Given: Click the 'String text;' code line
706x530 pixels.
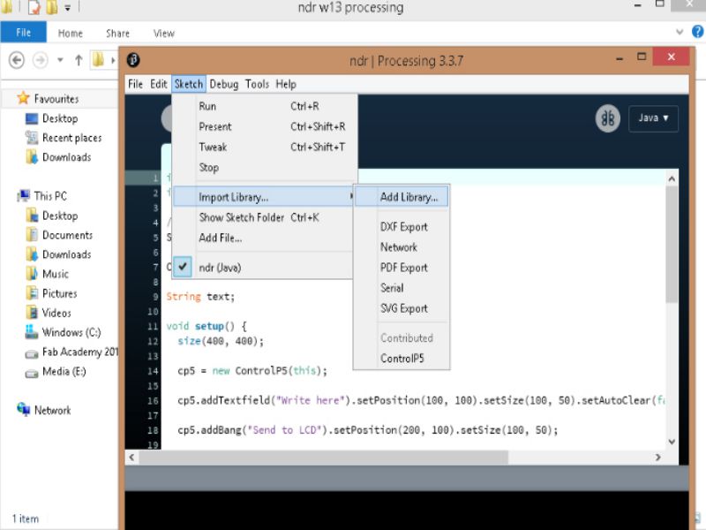Looking at the screenshot, I should pos(200,297).
